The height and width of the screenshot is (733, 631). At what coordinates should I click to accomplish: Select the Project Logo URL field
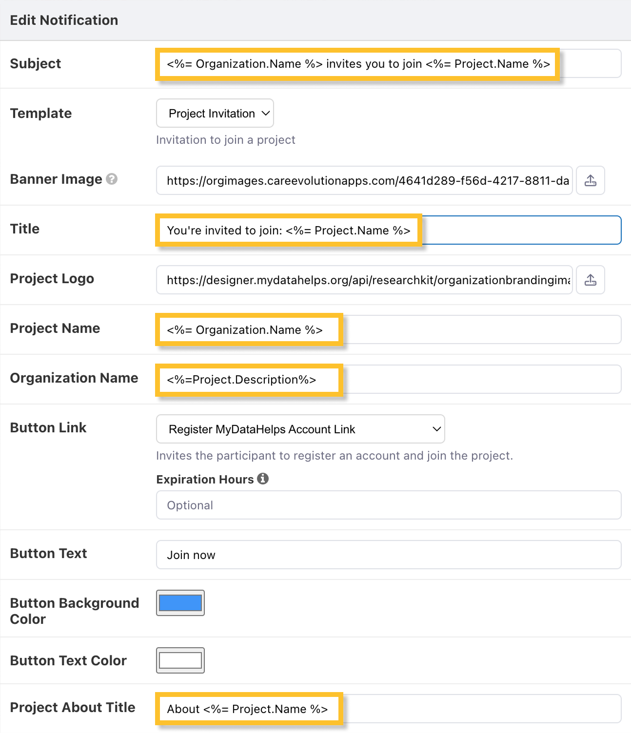[364, 280]
